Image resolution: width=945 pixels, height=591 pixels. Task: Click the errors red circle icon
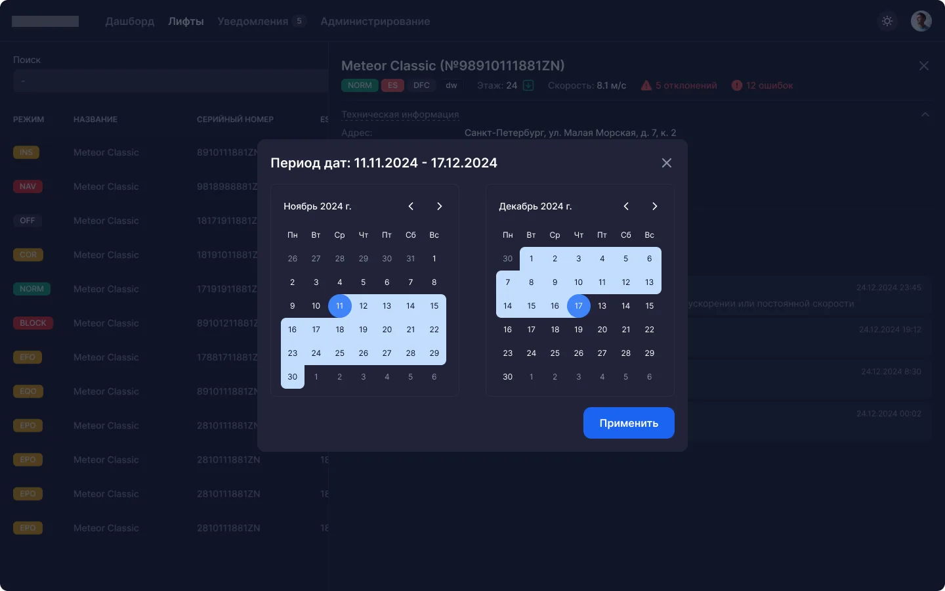(737, 85)
